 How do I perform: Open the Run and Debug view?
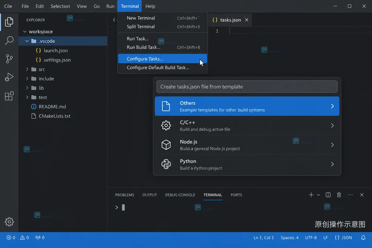tap(9, 77)
